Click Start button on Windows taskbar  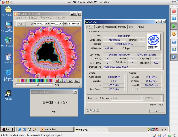pos(8,129)
